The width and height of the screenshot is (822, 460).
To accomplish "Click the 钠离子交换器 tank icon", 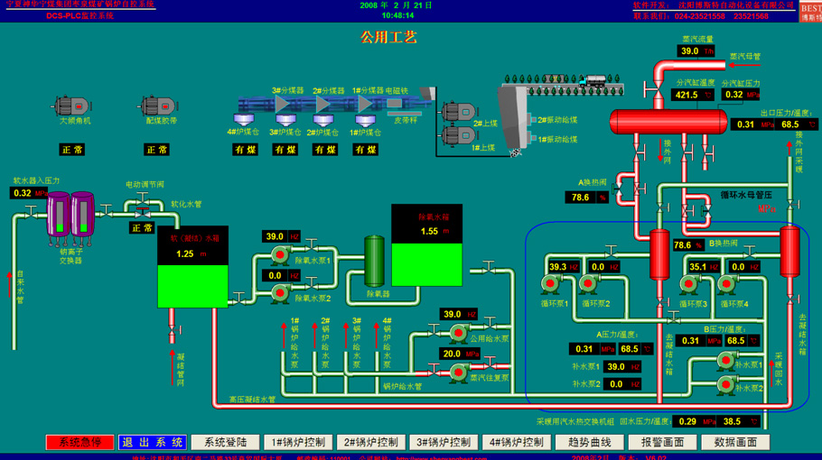I will click(70, 215).
